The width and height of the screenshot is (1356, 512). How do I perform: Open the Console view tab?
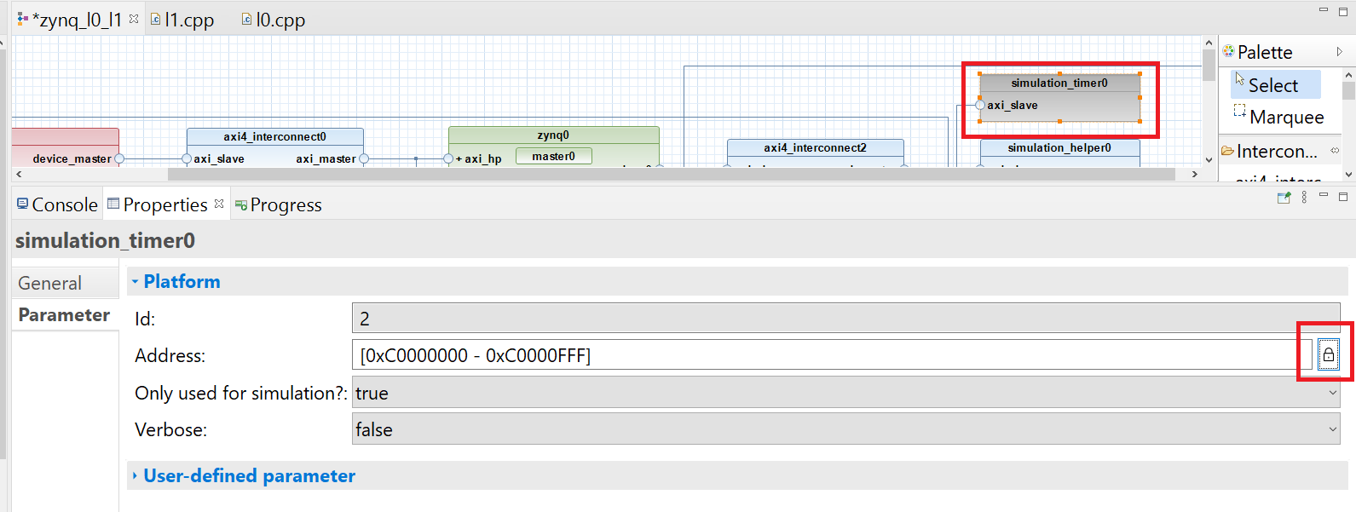coord(57,204)
